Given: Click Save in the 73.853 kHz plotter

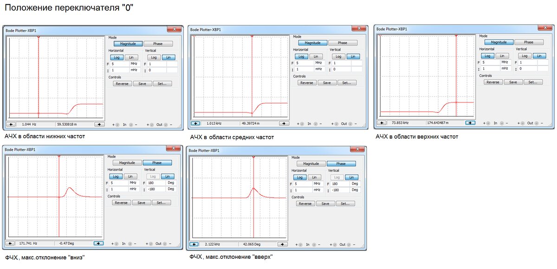Looking at the screenshot, I should point(513,82).
